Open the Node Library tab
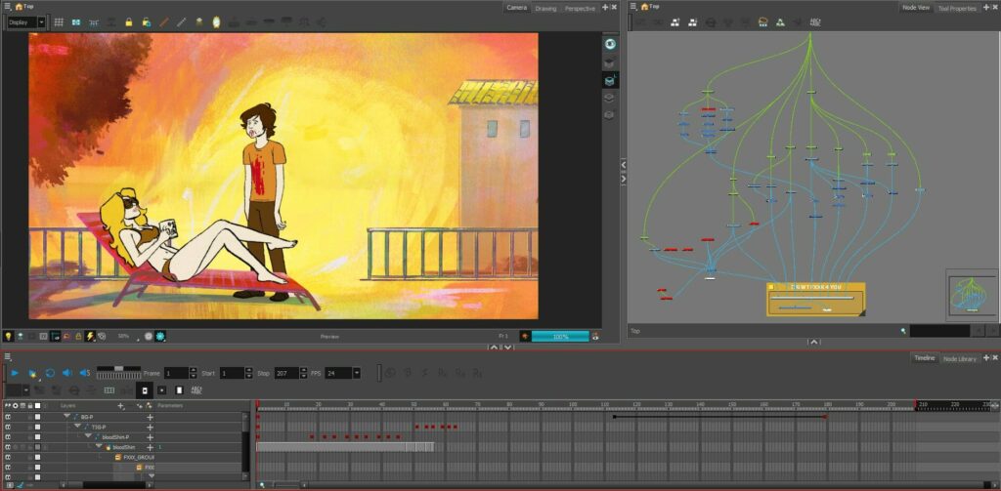 click(959, 359)
